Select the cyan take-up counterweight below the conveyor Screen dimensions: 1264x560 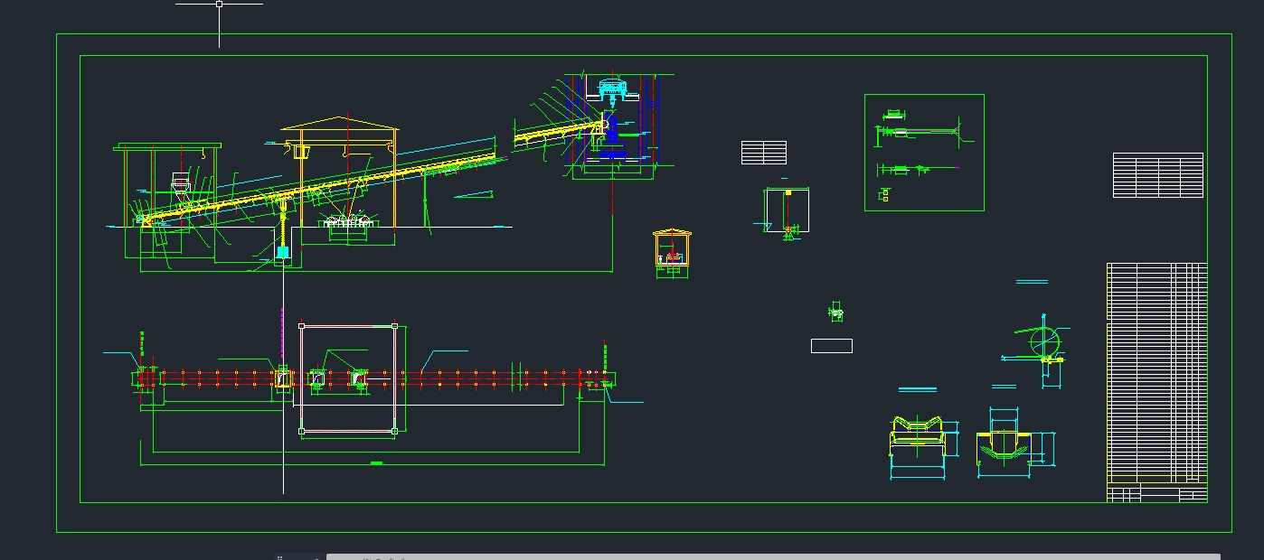pyautogui.click(x=283, y=252)
